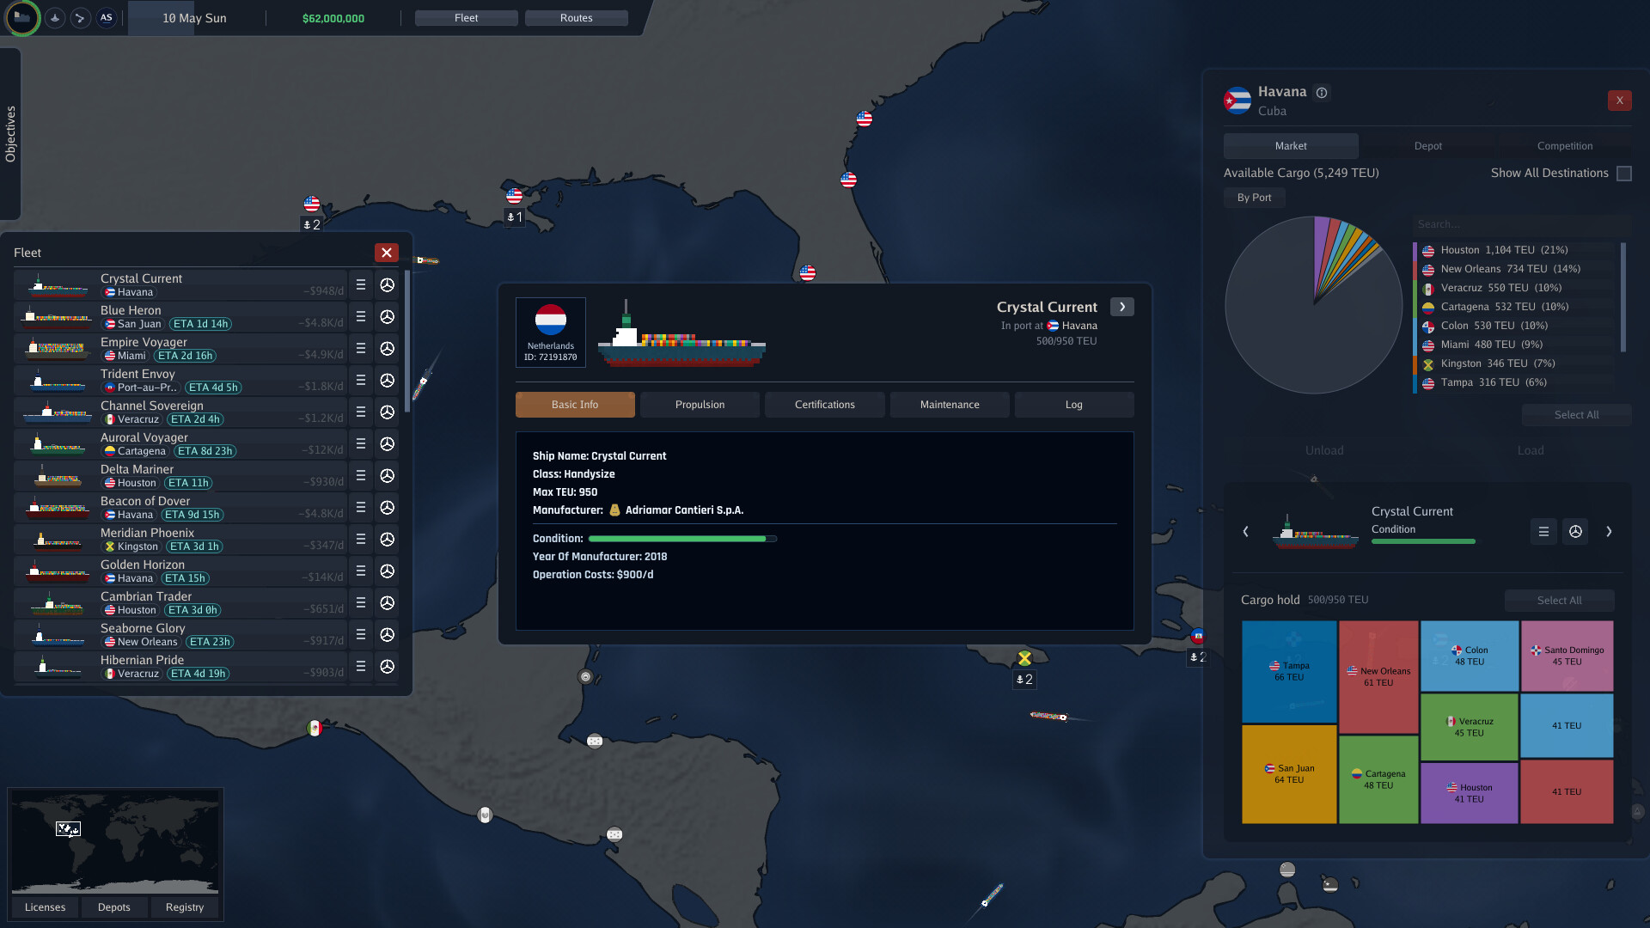The height and width of the screenshot is (928, 1650).
Task: Open the Registry button
Action: [x=185, y=907]
